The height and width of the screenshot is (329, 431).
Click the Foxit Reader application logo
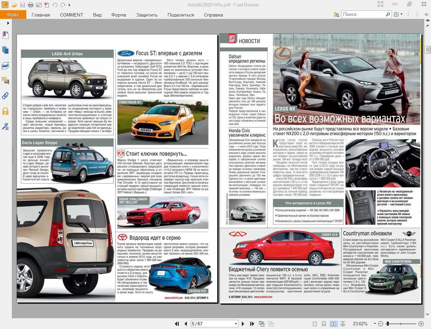point(5,5)
